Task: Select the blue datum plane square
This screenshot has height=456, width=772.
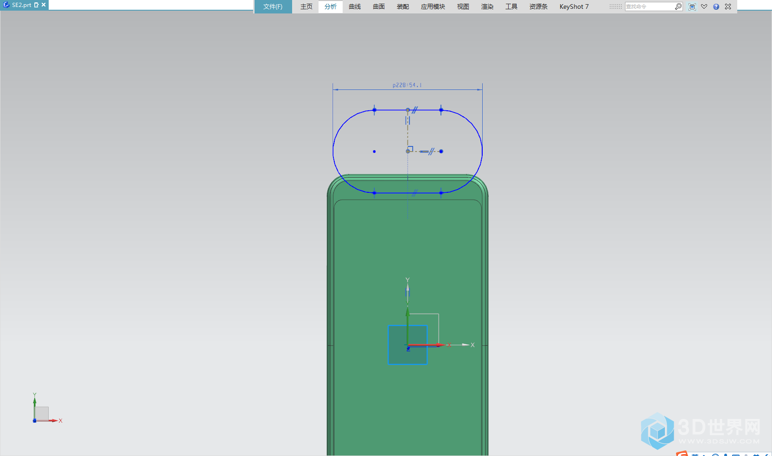Action: (x=408, y=345)
